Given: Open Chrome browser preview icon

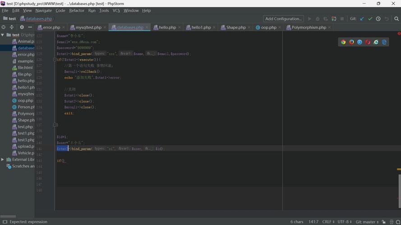Looking at the screenshot, I should tap(343, 42).
